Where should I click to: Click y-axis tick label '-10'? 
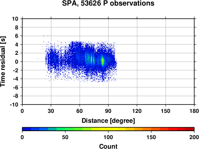(14, 104)
